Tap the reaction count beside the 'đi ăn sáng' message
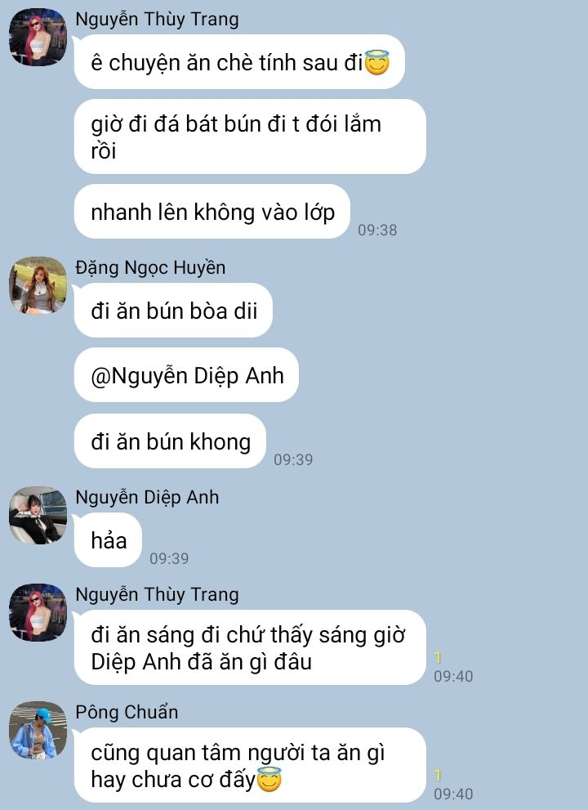 point(439,657)
